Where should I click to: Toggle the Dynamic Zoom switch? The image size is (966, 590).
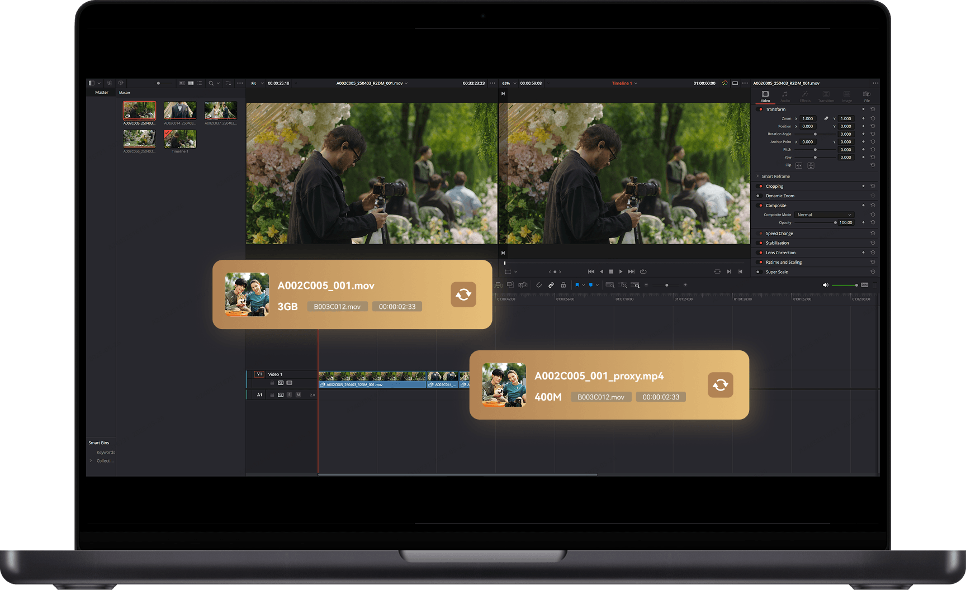click(x=758, y=196)
